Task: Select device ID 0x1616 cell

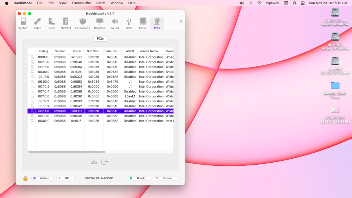Action: [76, 121]
